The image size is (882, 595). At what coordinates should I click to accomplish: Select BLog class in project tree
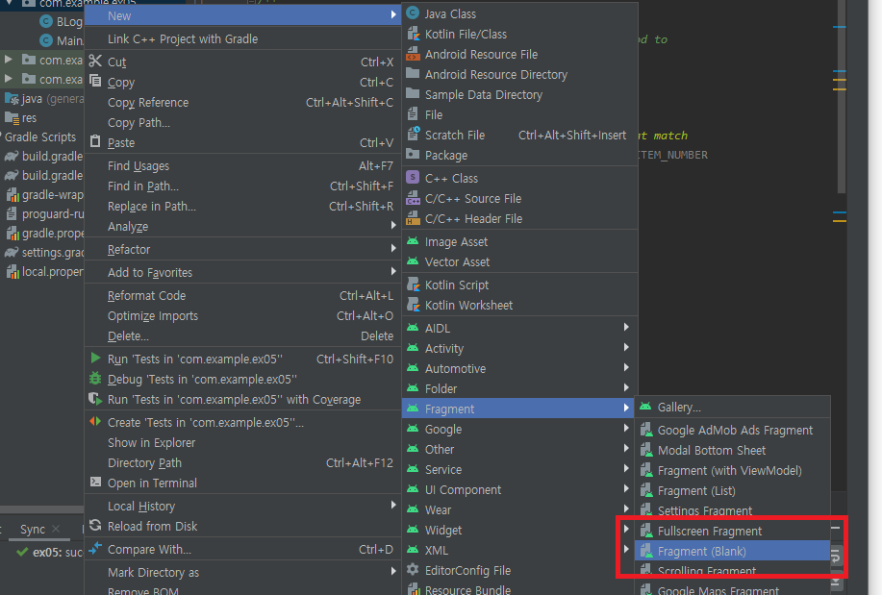pyautogui.click(x=62, y=22)
